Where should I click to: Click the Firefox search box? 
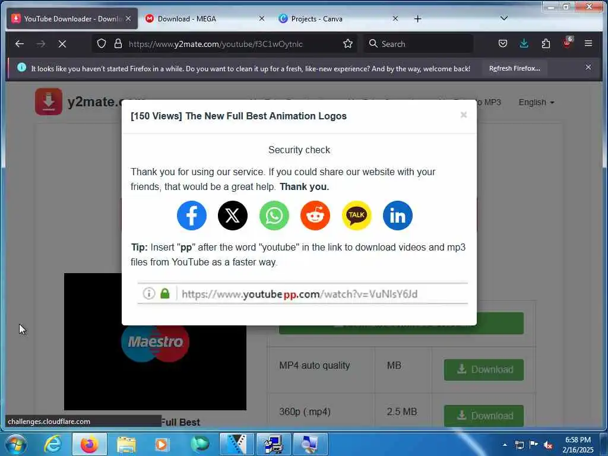pos(419,44)
